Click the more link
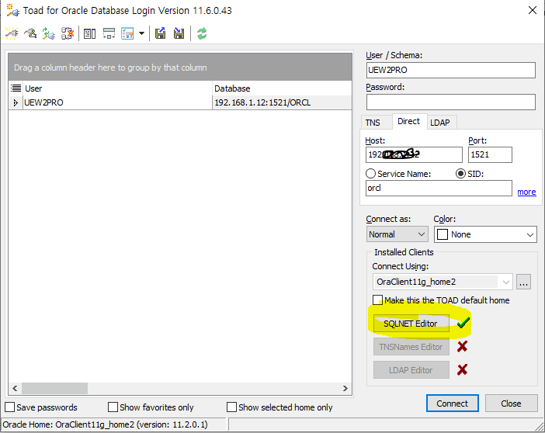 (526, 192)
